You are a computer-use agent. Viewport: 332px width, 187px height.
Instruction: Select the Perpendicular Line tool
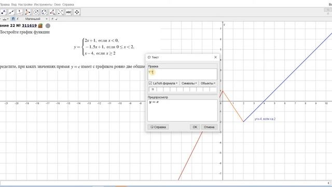(x=20, y=12)
